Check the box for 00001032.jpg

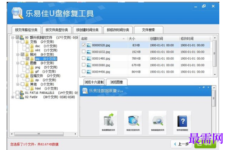[84, 51]
